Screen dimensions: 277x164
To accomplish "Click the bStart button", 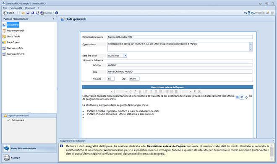I will coord(9,13).
